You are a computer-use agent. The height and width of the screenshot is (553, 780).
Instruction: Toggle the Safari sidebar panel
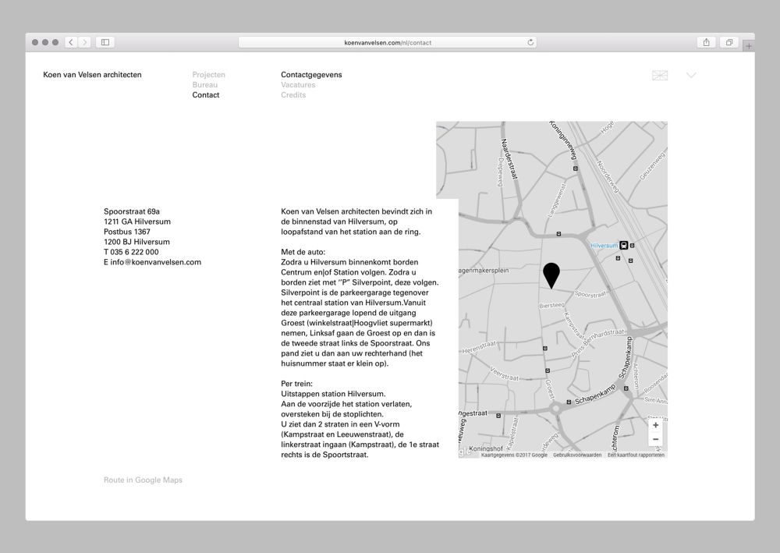coord(105,42)
